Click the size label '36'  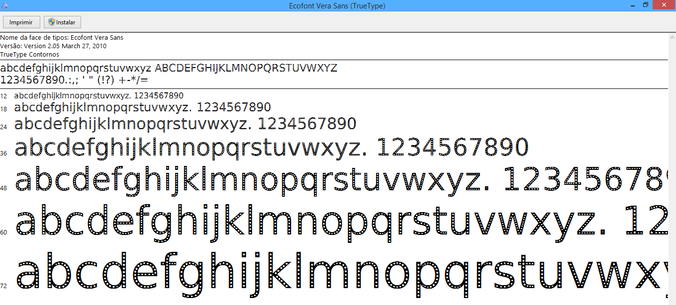(3, 153)
